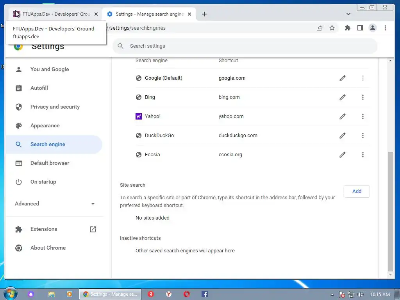Viewport: 400px width, 300px height.
Task: Focus the Search settings field
Action: tap(245, 46)
